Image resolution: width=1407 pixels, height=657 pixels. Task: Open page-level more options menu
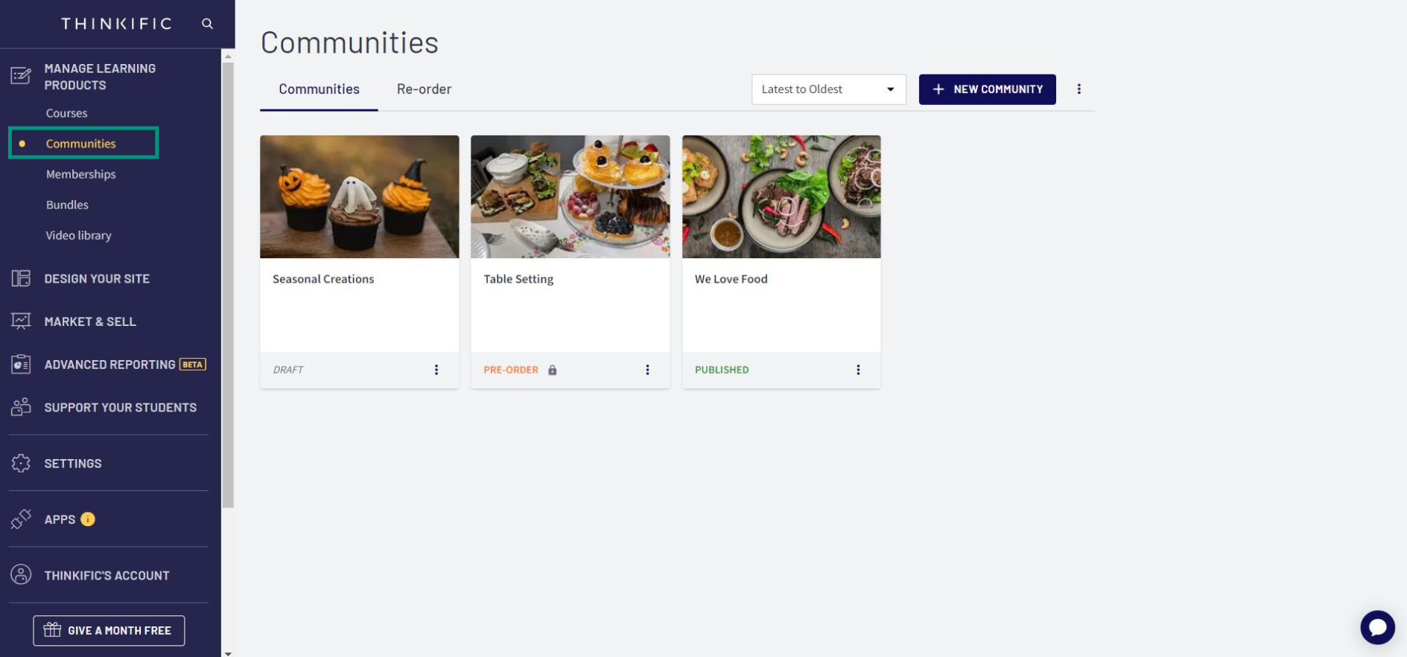[x=1079, y=89]
